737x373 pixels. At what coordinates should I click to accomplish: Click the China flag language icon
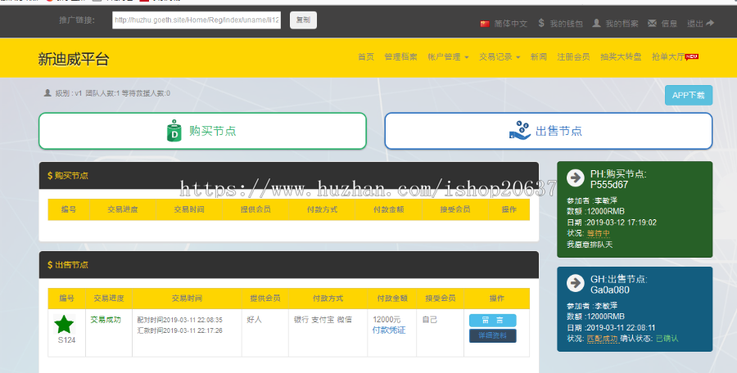[x=485, y=24]
